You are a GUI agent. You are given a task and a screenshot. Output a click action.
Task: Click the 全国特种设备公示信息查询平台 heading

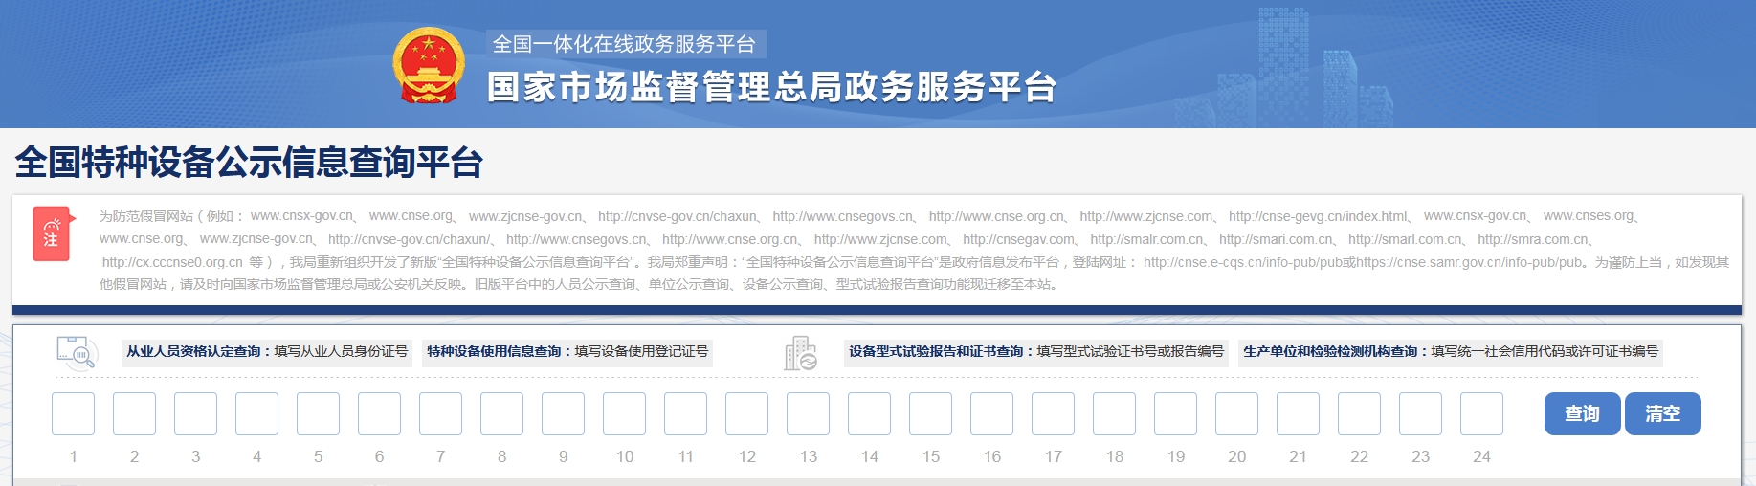tap(249, 163)
